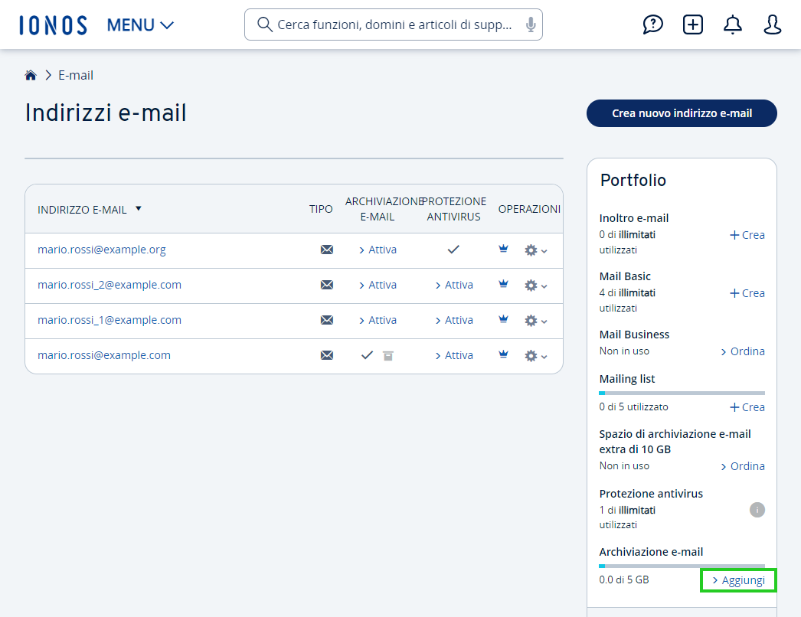Open the user account icon
The image size is (801, 617).
(773, 24)
